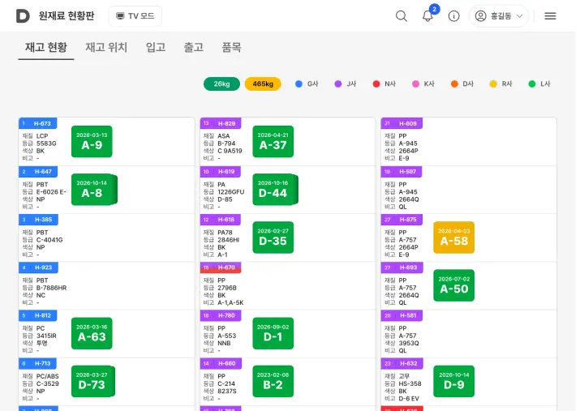Select the D-35 location tile
This screenshot has height=411, width=584.
click(273, 238)
